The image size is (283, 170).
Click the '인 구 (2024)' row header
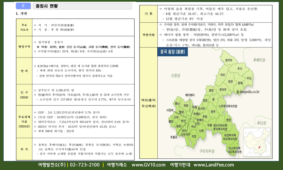(x=23, y=94)
